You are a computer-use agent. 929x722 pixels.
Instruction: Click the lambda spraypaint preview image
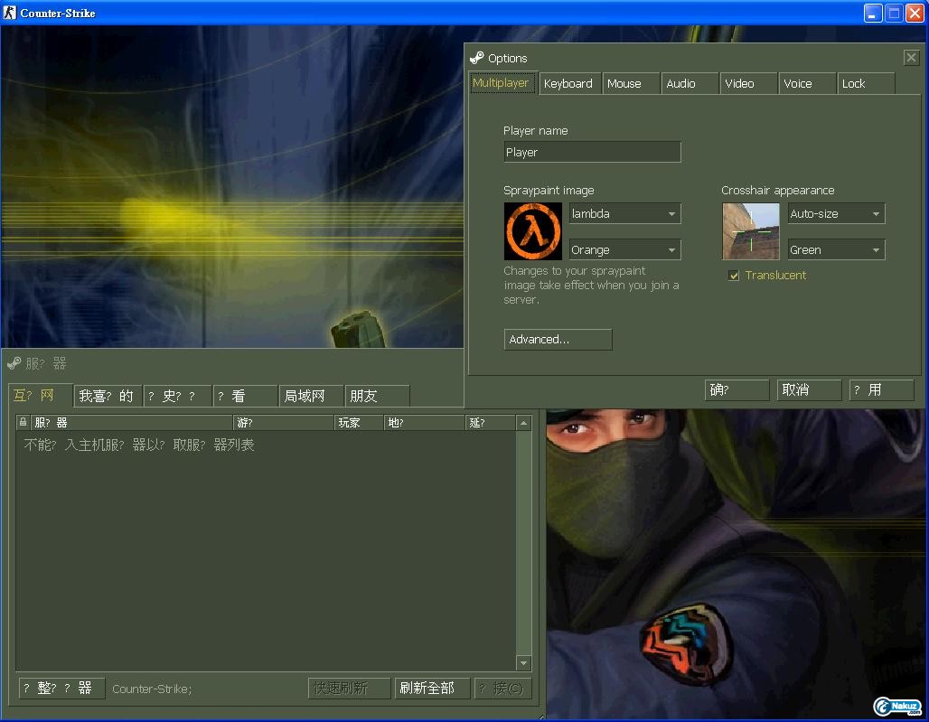tap(532, 231)
